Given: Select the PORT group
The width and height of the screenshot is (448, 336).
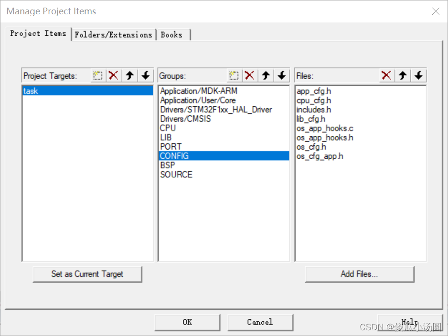Looking at the screenshot, I should pyautogui.click(x=224, y=146).
